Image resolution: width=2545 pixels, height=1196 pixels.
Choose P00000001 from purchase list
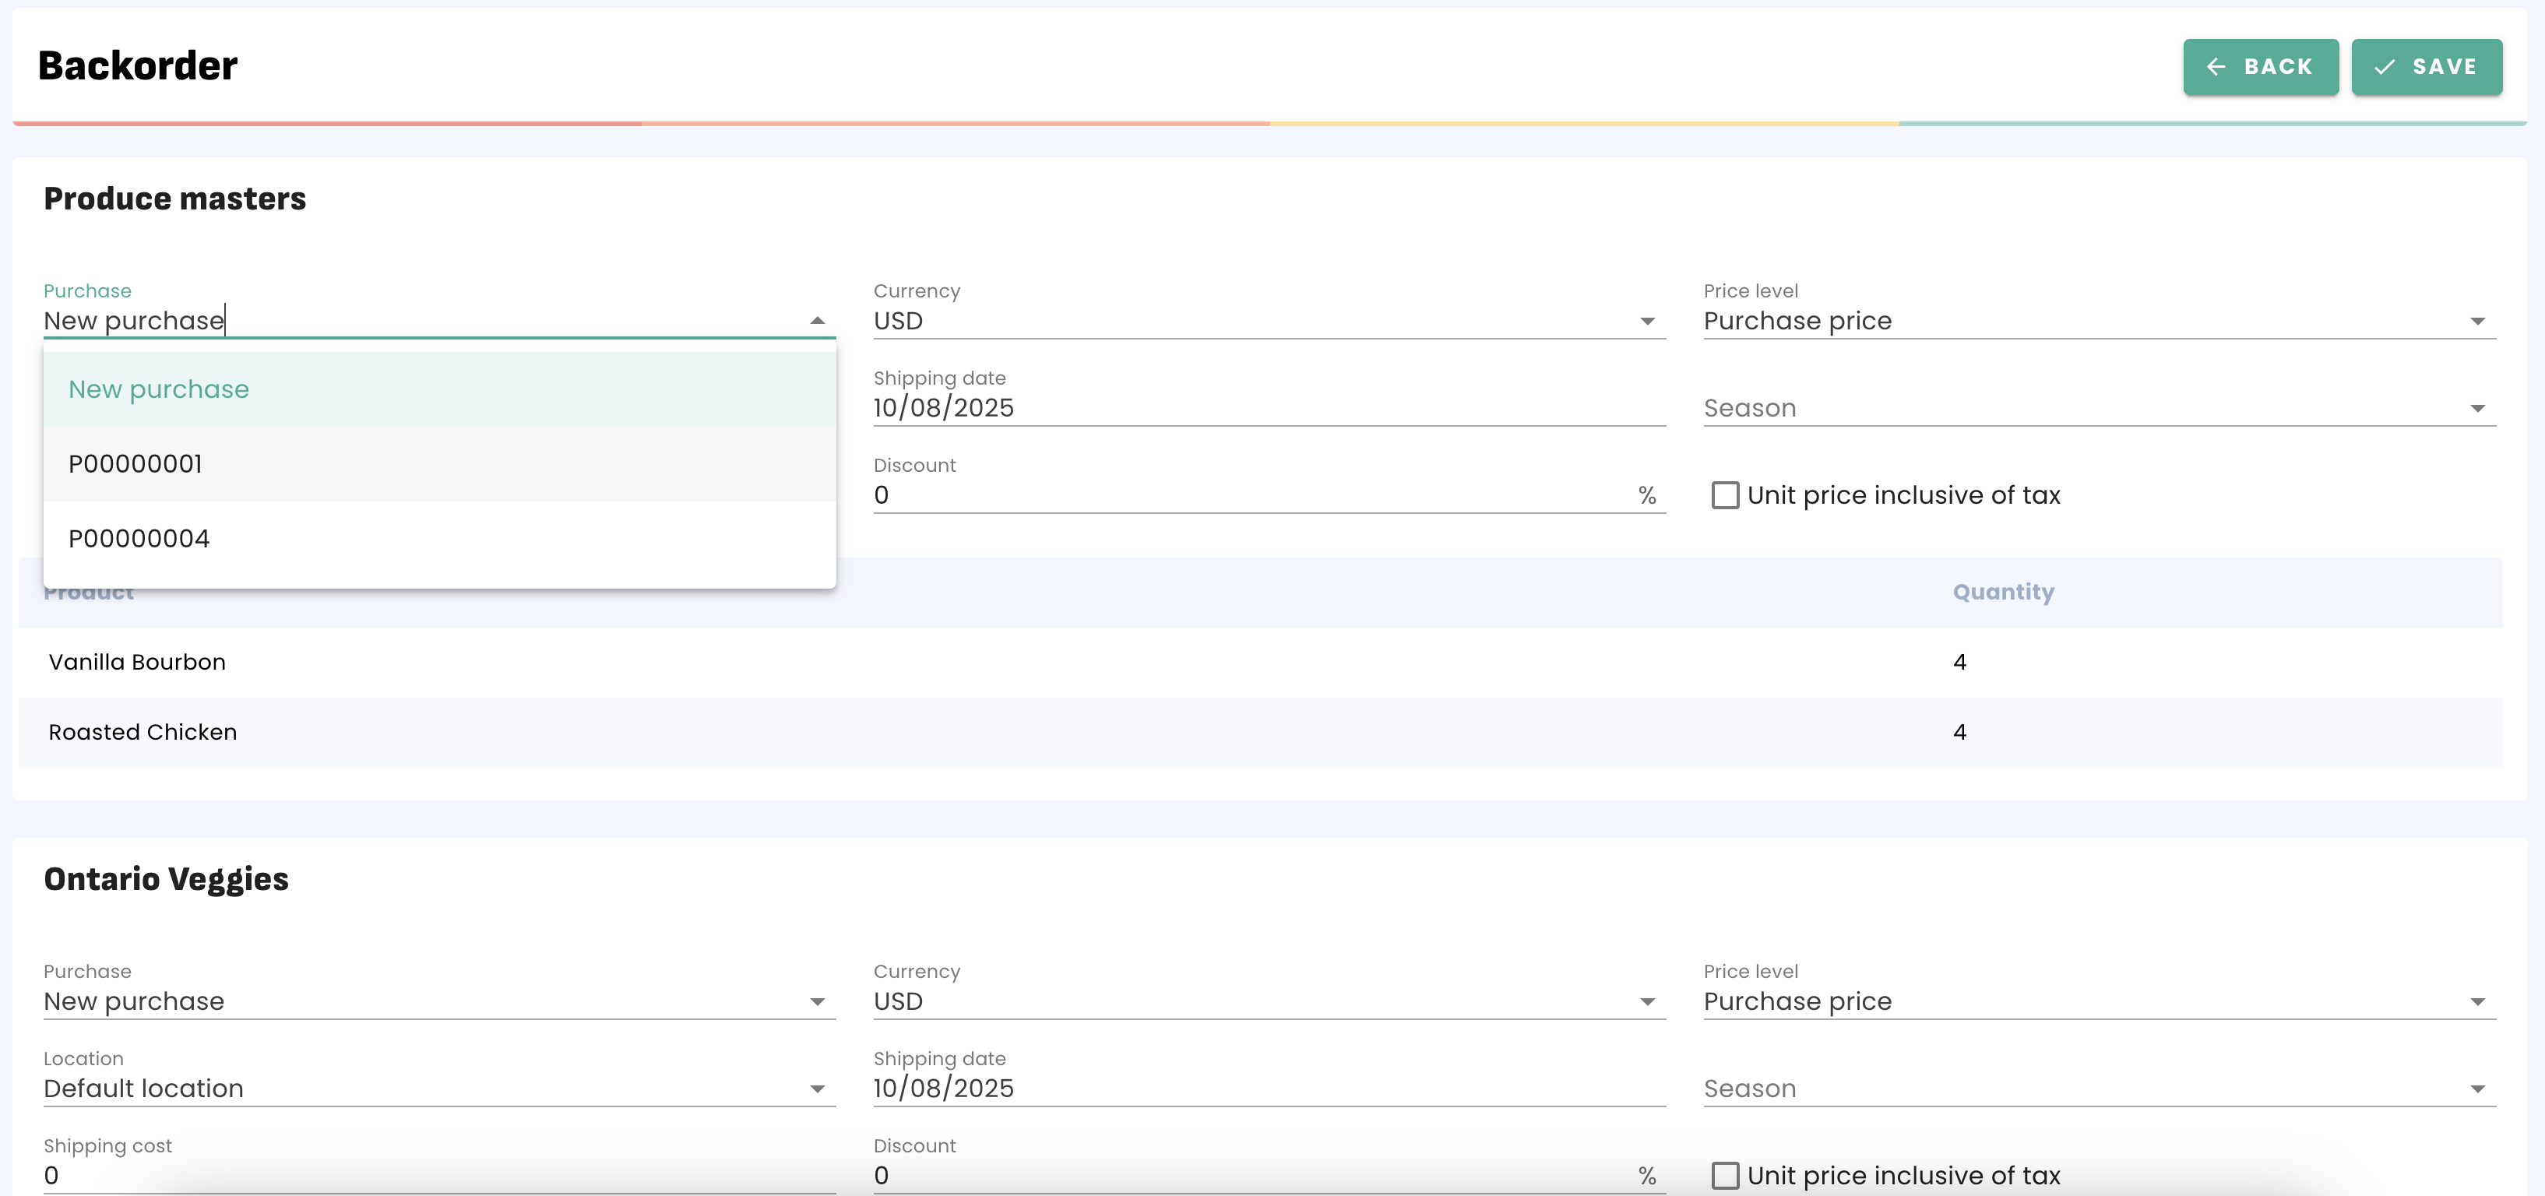[136, 464]
